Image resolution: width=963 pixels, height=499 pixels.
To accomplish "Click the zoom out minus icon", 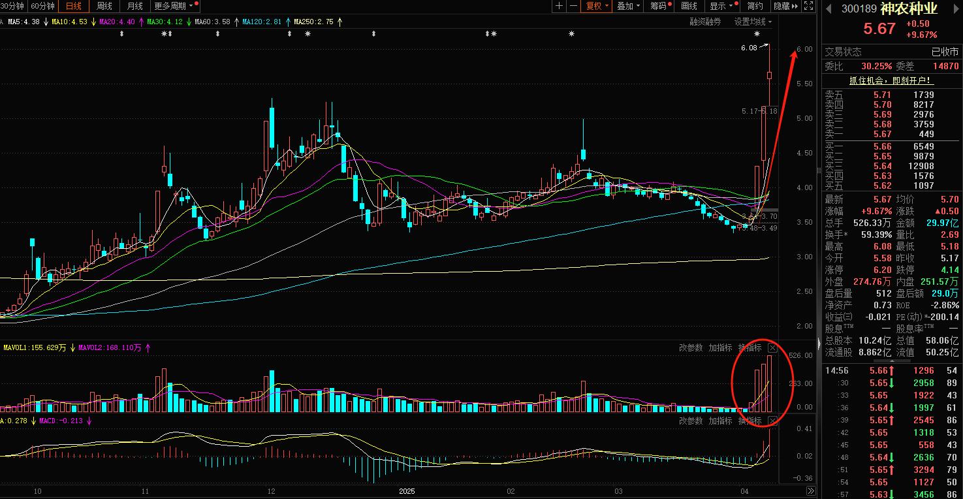I will tap(573, 6).
